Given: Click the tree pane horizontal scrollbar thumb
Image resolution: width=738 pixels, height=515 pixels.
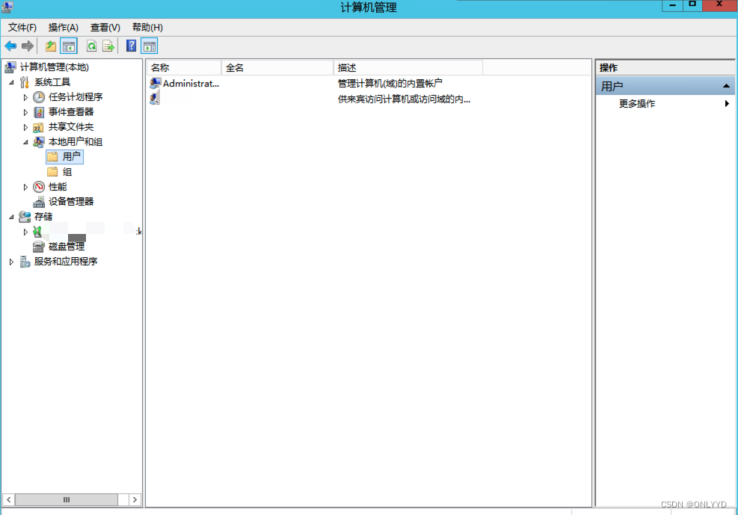Looking at the screenshot, I should tap(67, 499).
